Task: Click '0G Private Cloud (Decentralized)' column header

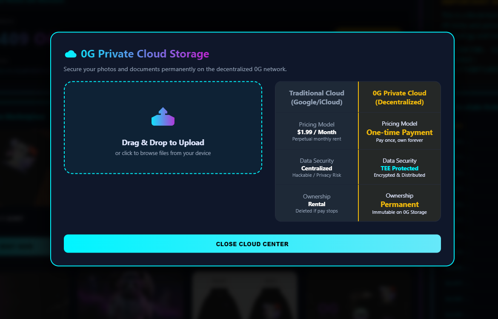Action: pos(400,98)
